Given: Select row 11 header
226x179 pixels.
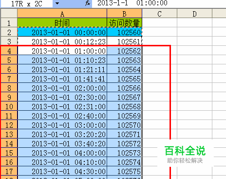Looking at the screenshot, I should 9,116.
